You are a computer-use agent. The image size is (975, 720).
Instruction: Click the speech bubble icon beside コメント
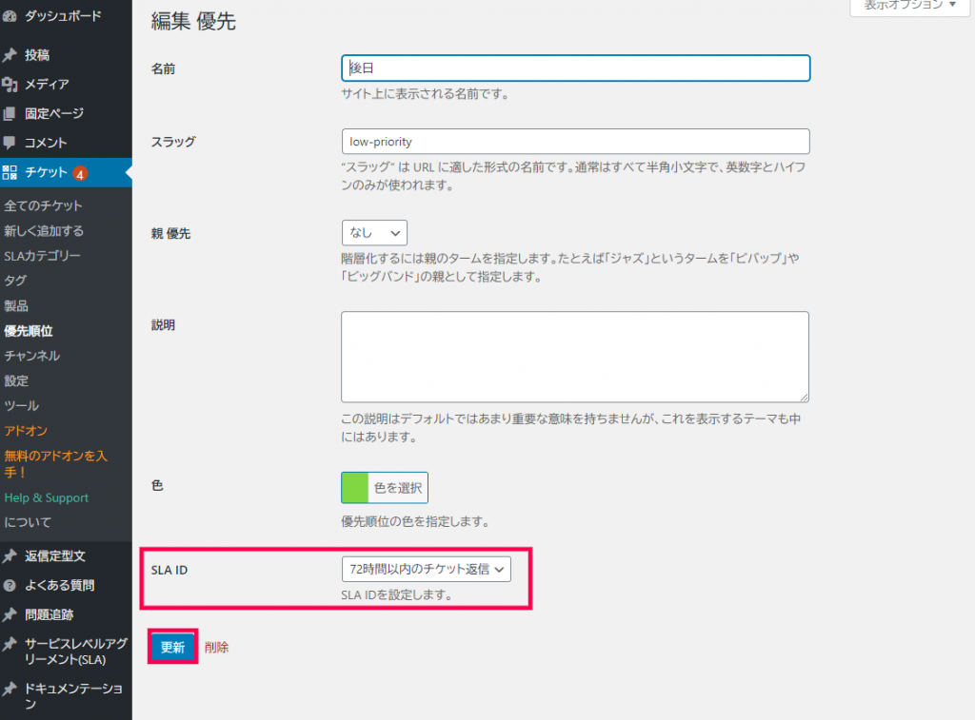(x=10, y=143)
